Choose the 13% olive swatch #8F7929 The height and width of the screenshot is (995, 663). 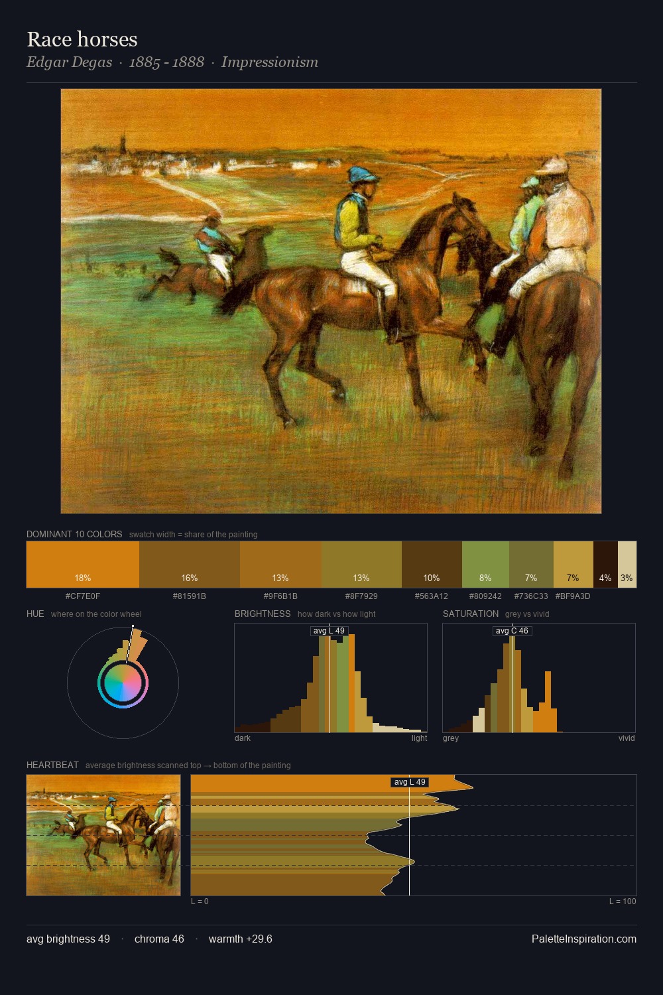[361, 564]
